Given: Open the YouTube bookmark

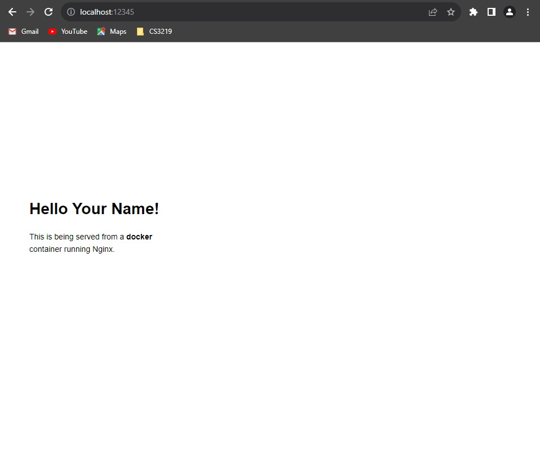Looking at the screenshot, I should coord(74,32).
